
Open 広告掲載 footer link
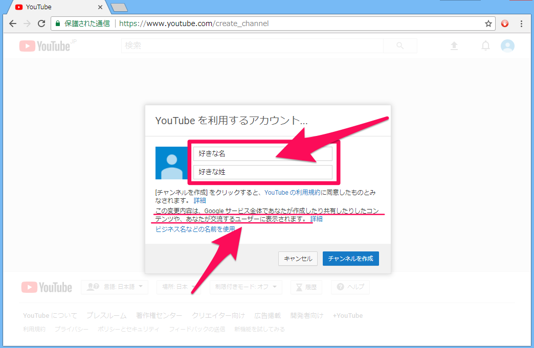(268, 316)
